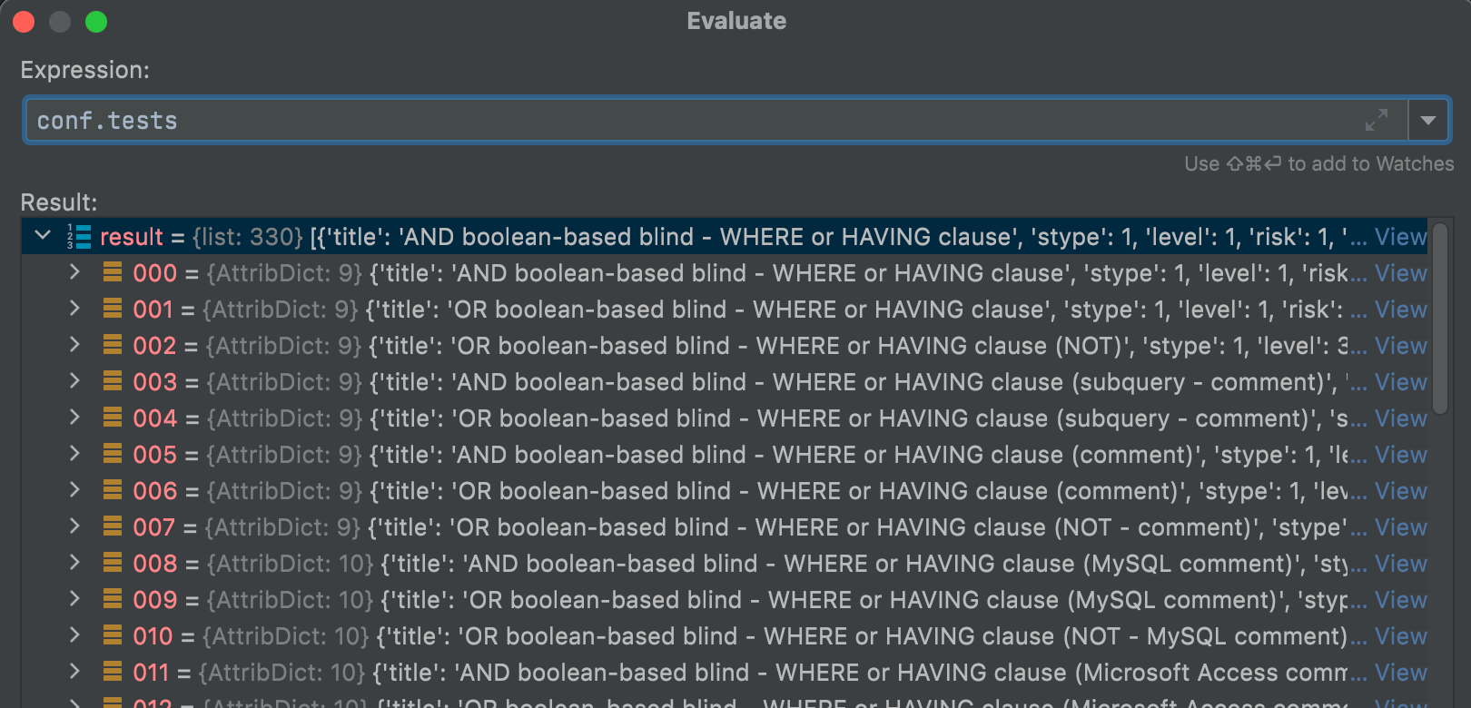This screenshot has height=708, width=1471.
Task: Click the list icon next to result
Action: [x=79, y=237]
